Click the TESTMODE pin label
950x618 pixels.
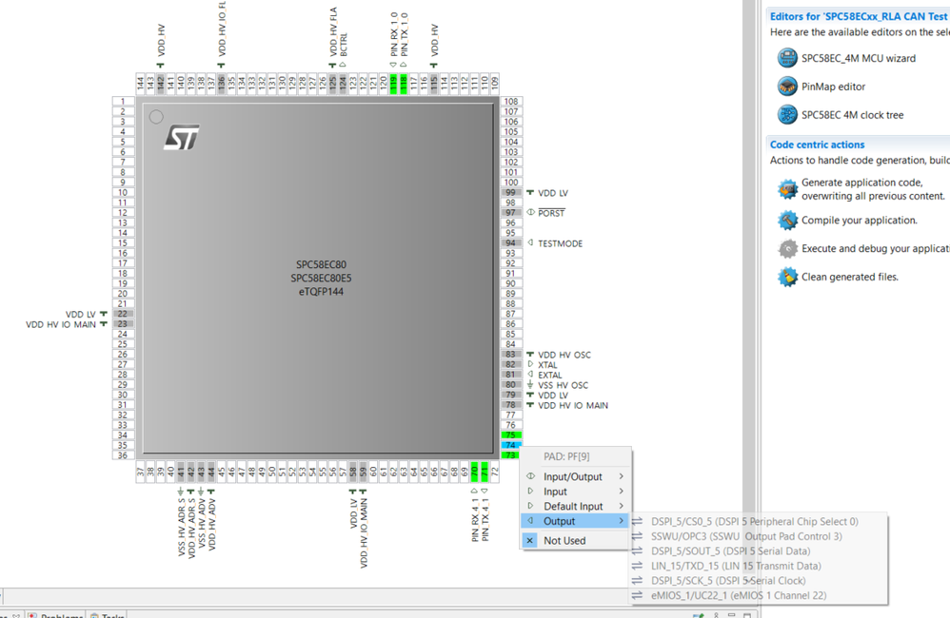coord(561,243)
